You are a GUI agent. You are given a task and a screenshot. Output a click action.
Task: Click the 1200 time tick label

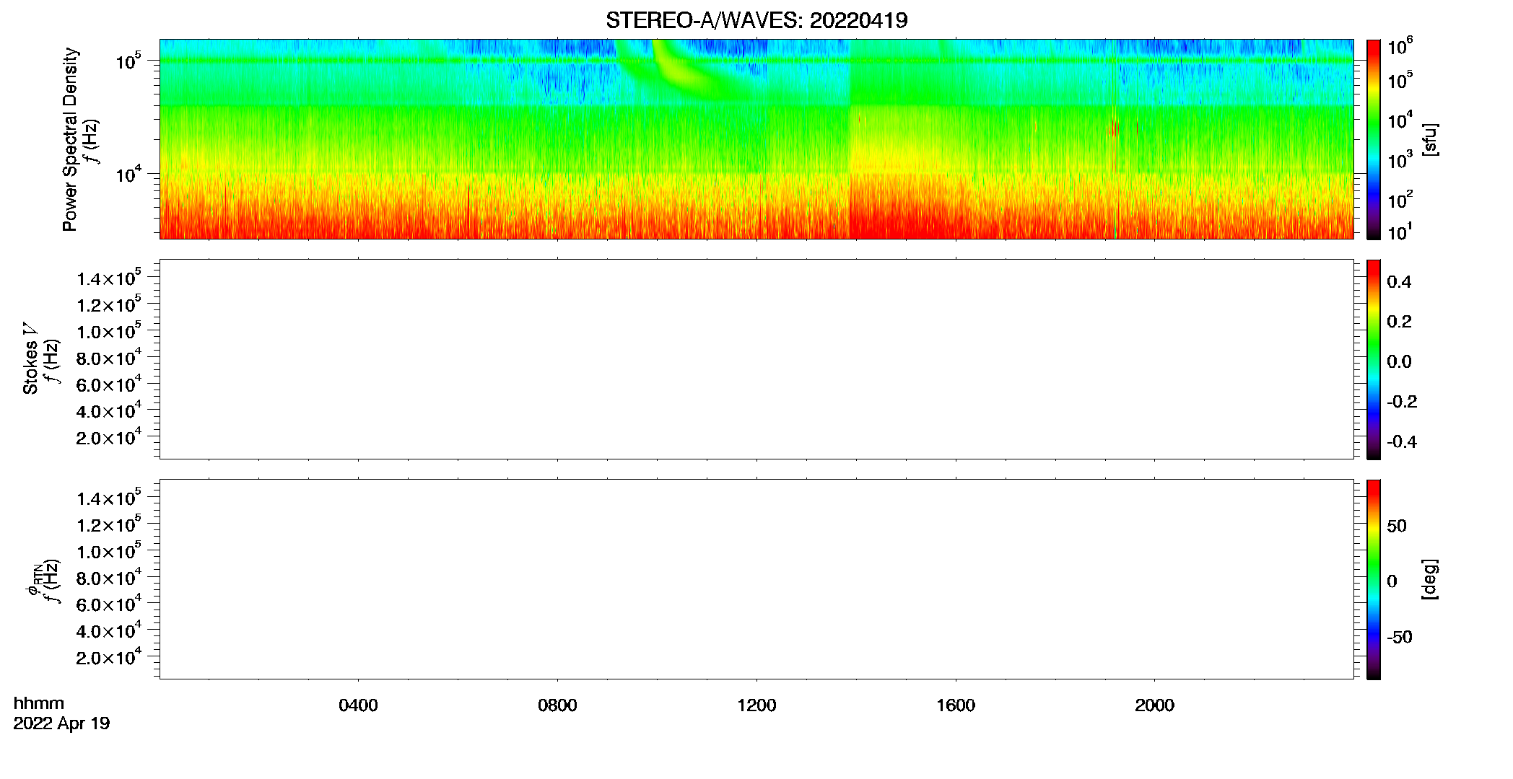pyautogui.click(x=756, y=705)
